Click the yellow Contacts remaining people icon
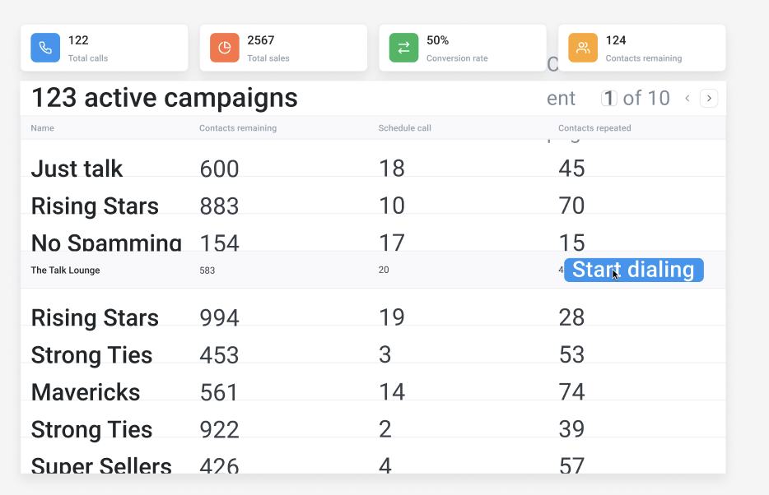 coord(583,48)
